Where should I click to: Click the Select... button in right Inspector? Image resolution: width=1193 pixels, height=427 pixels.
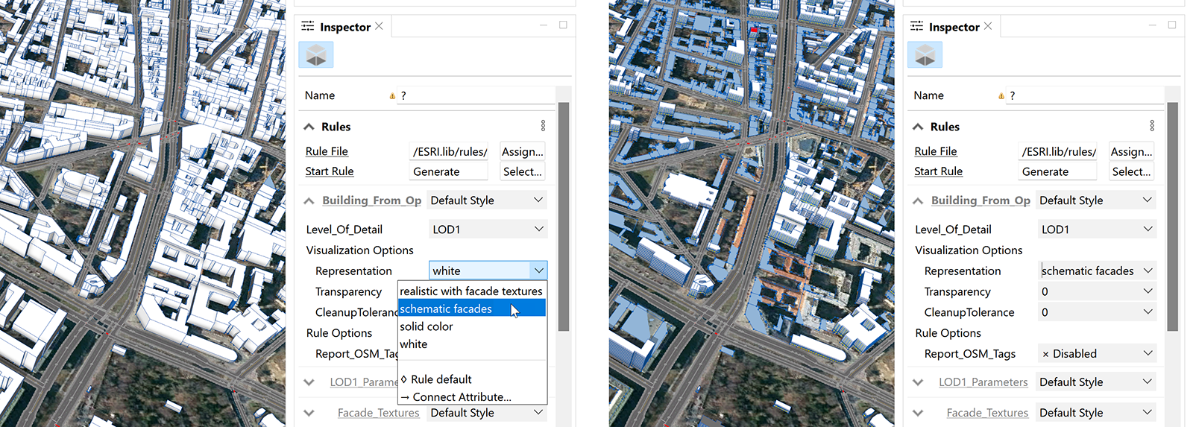tap(1130, 171)
